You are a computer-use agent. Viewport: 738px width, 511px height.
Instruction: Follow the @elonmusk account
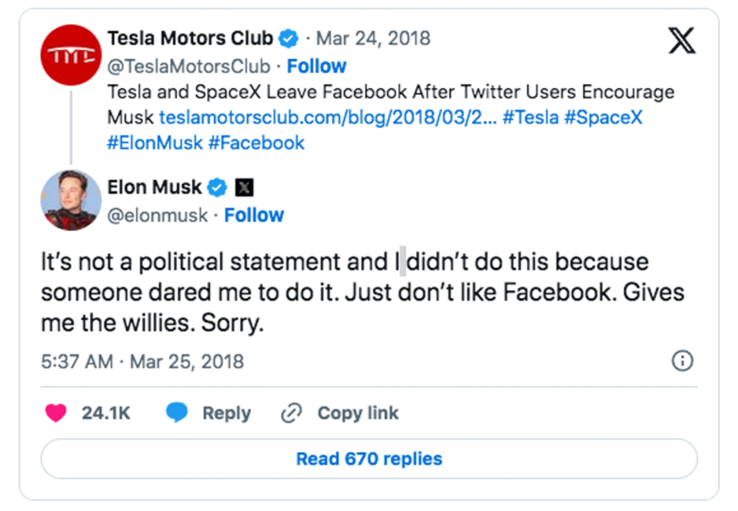click(254, 215)
